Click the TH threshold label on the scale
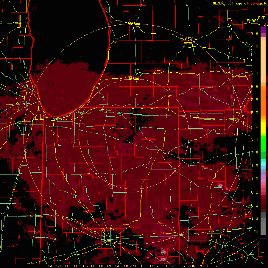Viewport: 268px width, 268px height. pos(256,232)
